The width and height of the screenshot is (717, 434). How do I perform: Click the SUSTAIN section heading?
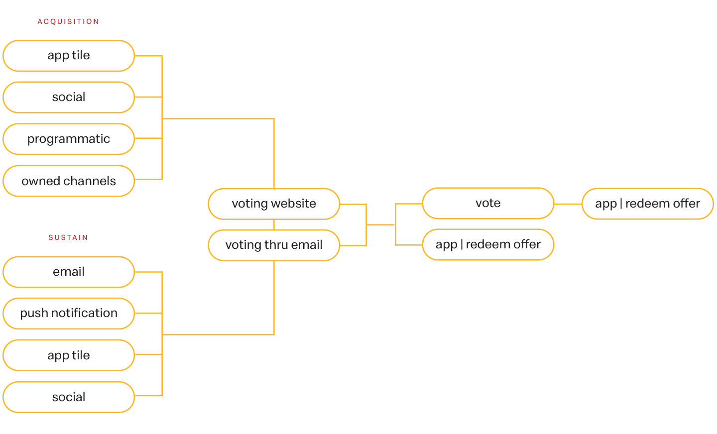pyautogui.click(x=68, y=237)
